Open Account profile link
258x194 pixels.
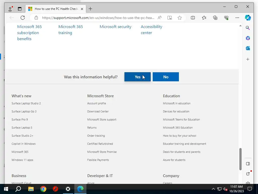[96, 103]
